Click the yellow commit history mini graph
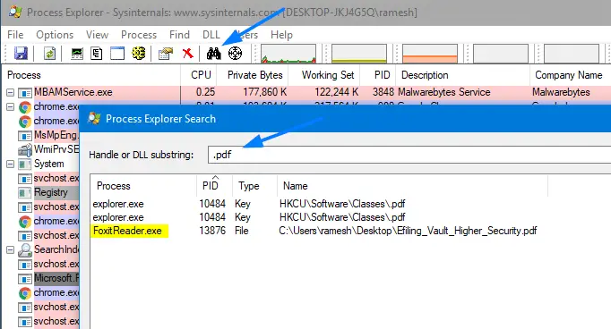 pyautogui.click(x=359, y=54)
